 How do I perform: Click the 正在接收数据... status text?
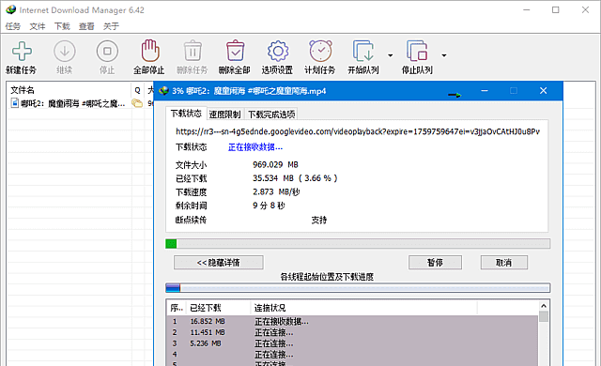coord(255,147)
